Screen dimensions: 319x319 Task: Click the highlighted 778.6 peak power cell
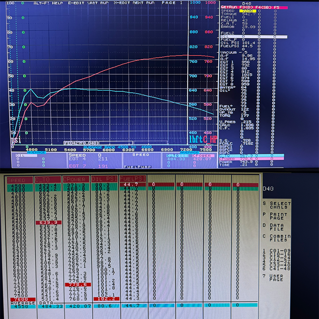point(75,284)
